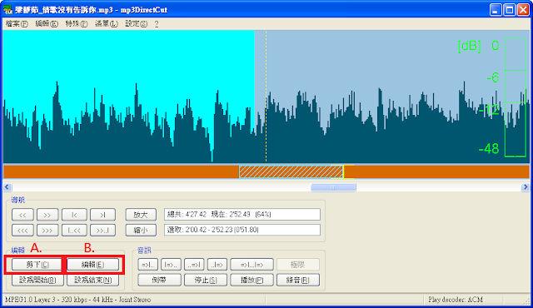This screenshot has width=533, height=308.
Task: Click the 選取 selection range display field
Action: pos(242,230)
